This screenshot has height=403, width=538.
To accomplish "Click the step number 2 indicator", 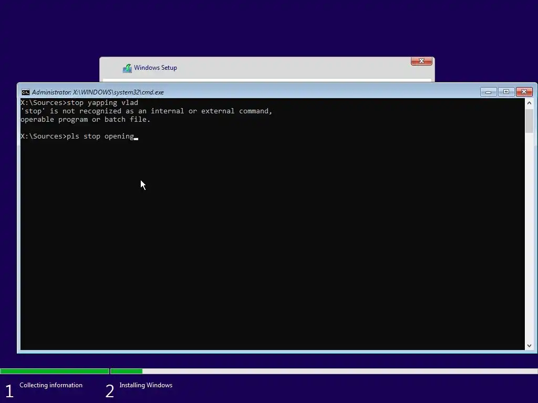I will click(109, 391).
